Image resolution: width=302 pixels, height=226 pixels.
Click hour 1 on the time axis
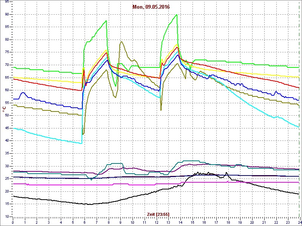25,223
